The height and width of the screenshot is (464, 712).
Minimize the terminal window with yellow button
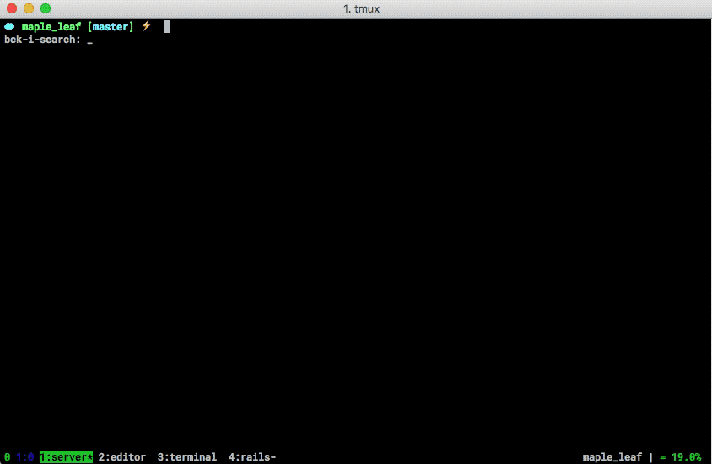pyautogui.click(x=29, y=8)
